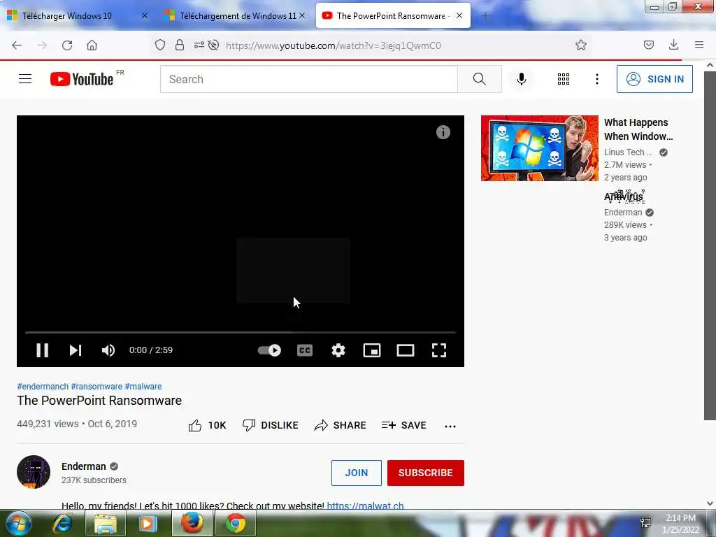This screenshot has width=716, height=537.
Task: Click the #endermanch hashtag
Action: [x=43, y=386]
